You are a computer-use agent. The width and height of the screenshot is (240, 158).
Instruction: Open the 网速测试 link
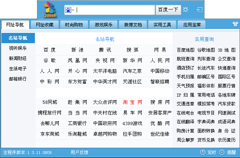point(227,113)
